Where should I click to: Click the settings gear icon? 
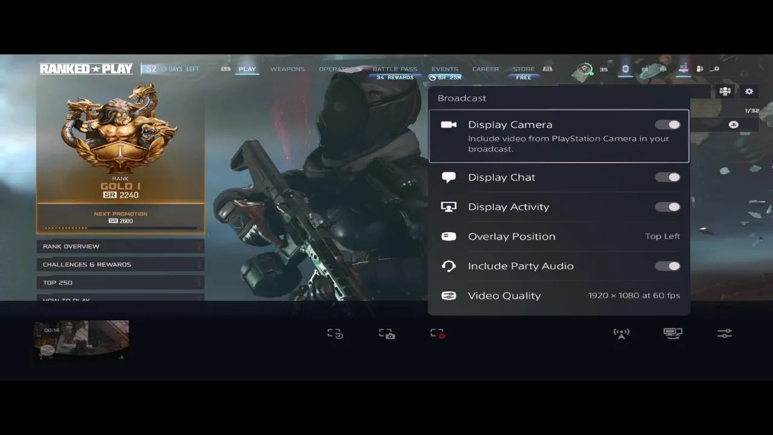[x=749, y=91]
